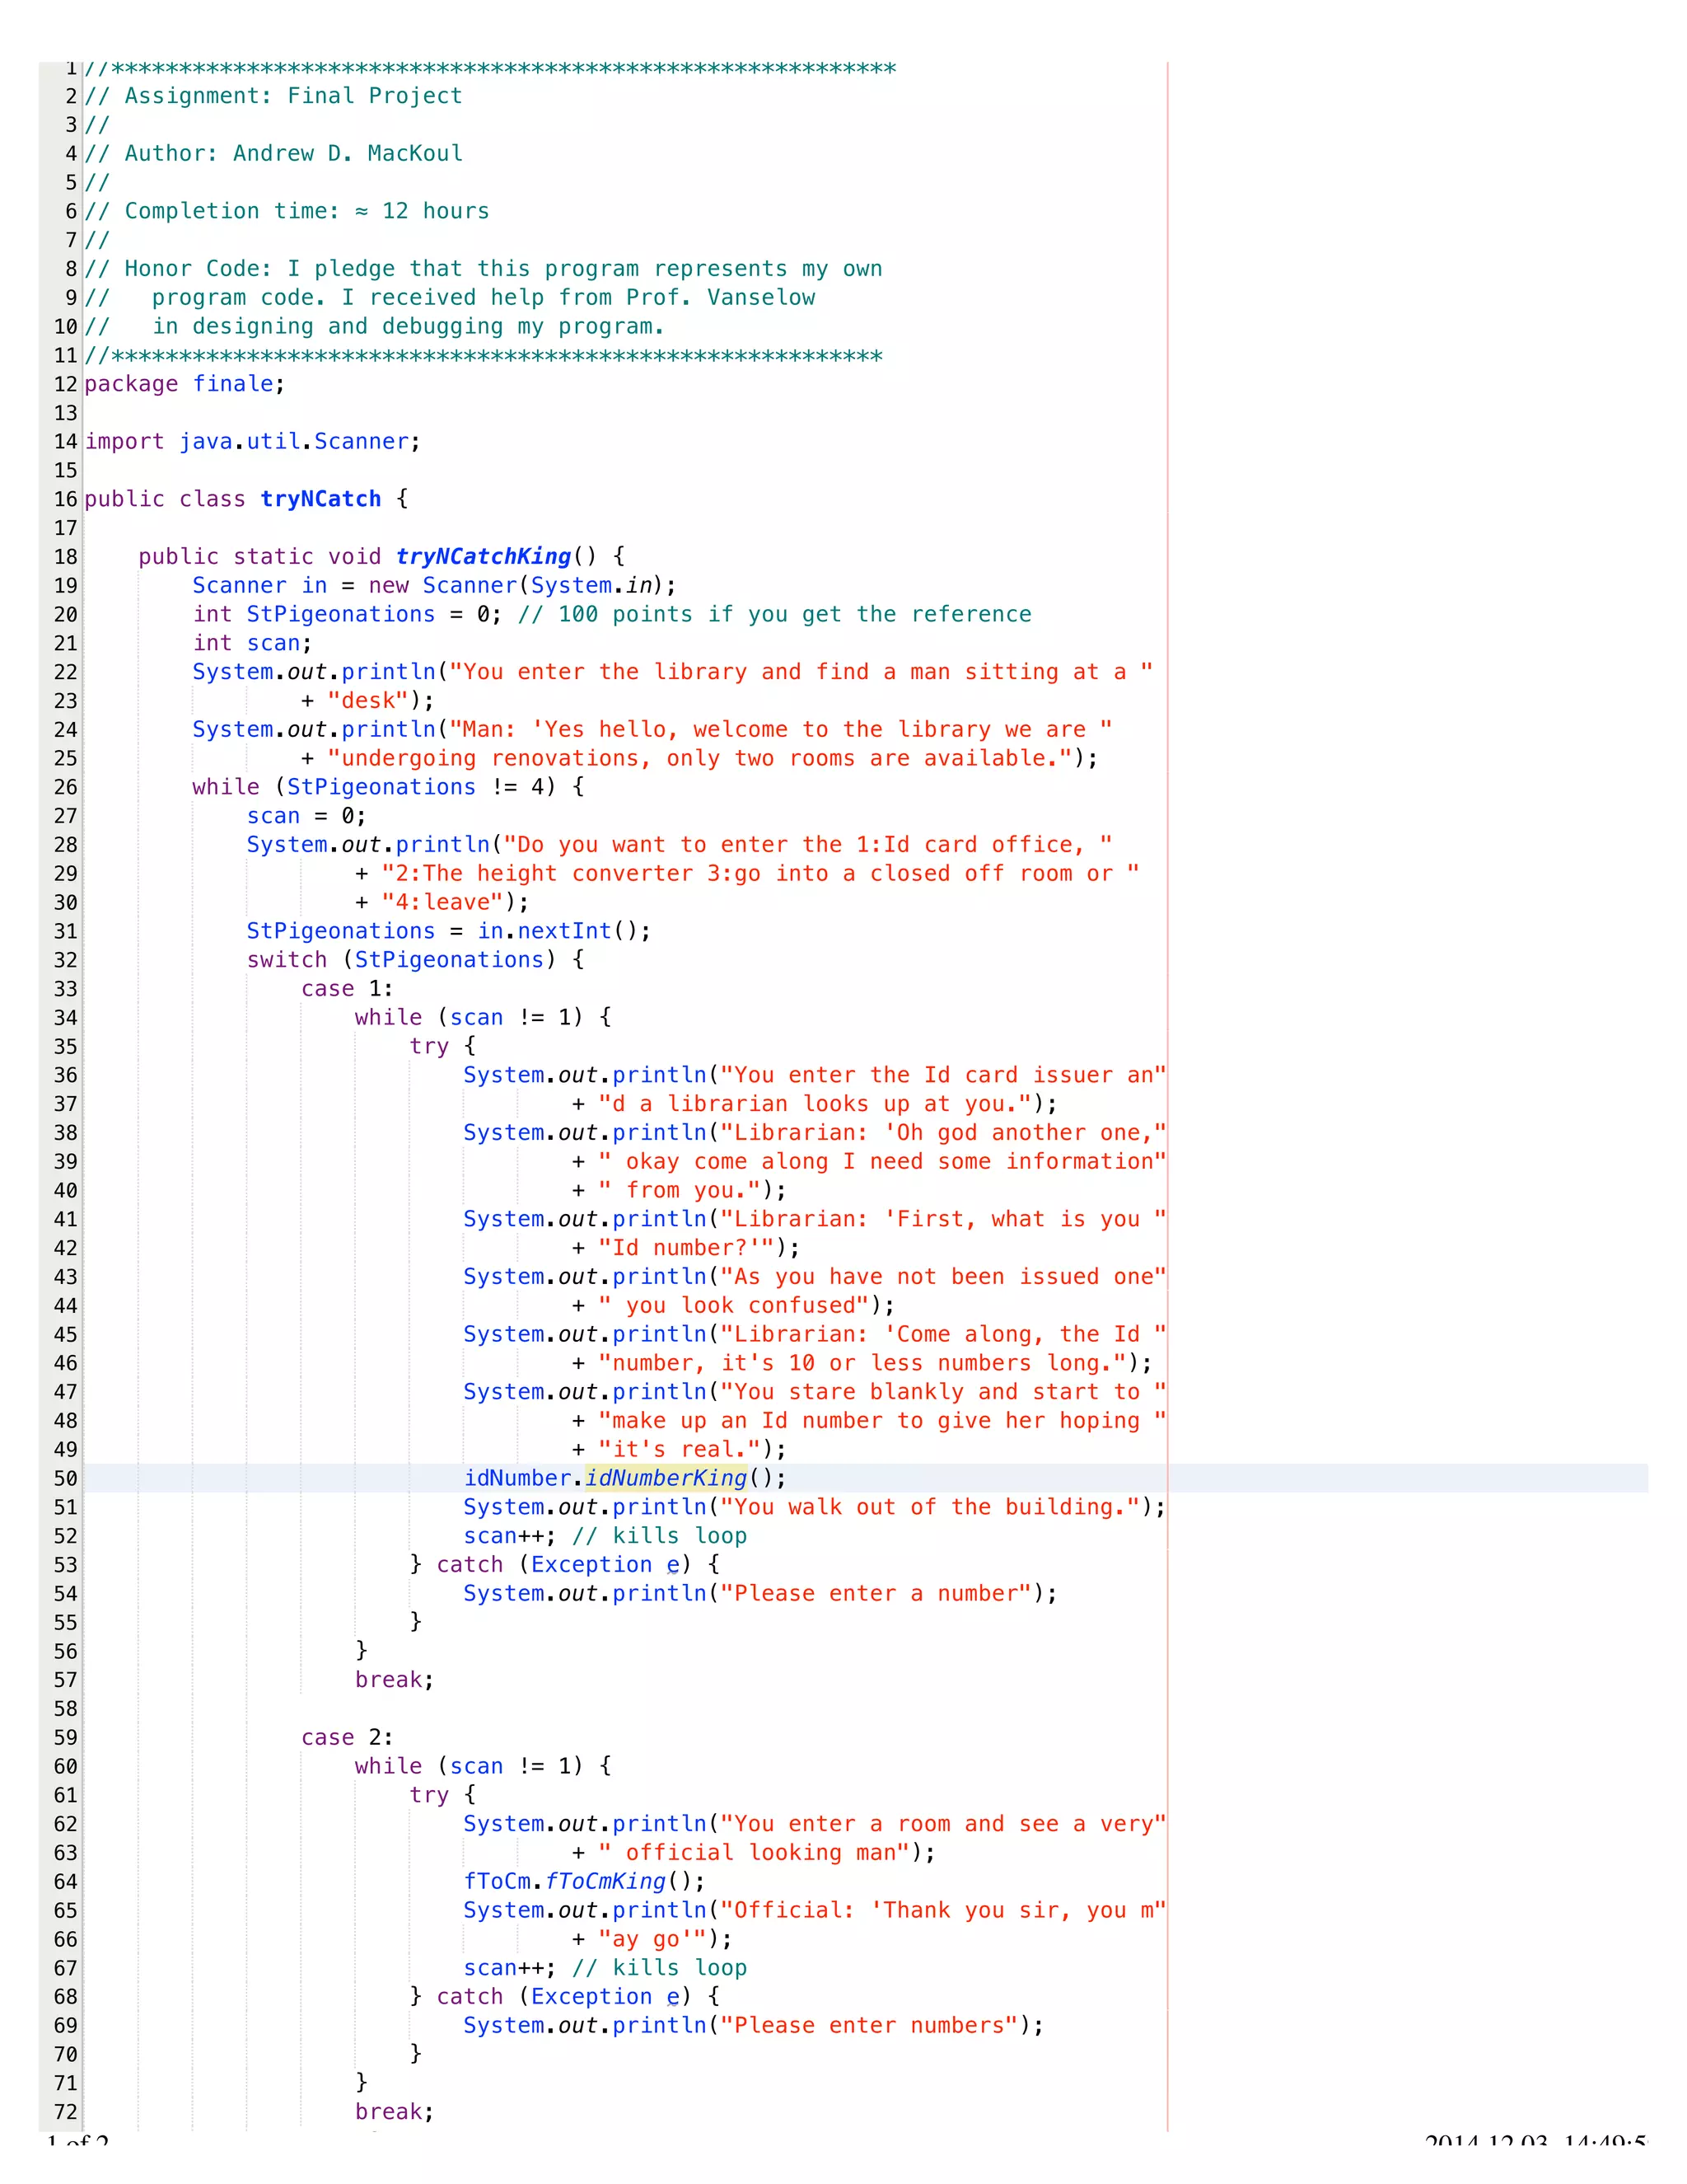The image size is (1687, 2184).
Task: Click the 'try {' on line 61
Action: (x=442, y=1795)
